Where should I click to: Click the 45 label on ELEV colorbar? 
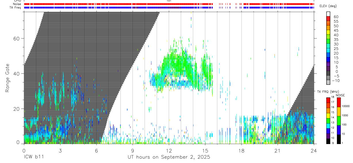pyautogui.click(x=336, y=30)
